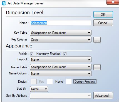Click the Design Preview button

85,82
